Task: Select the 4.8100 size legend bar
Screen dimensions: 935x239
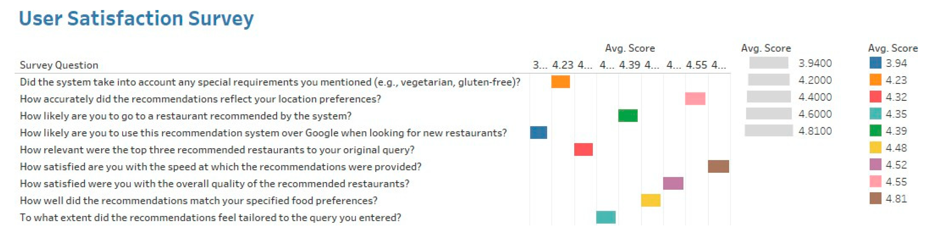Action: click(x=768, y=130)
